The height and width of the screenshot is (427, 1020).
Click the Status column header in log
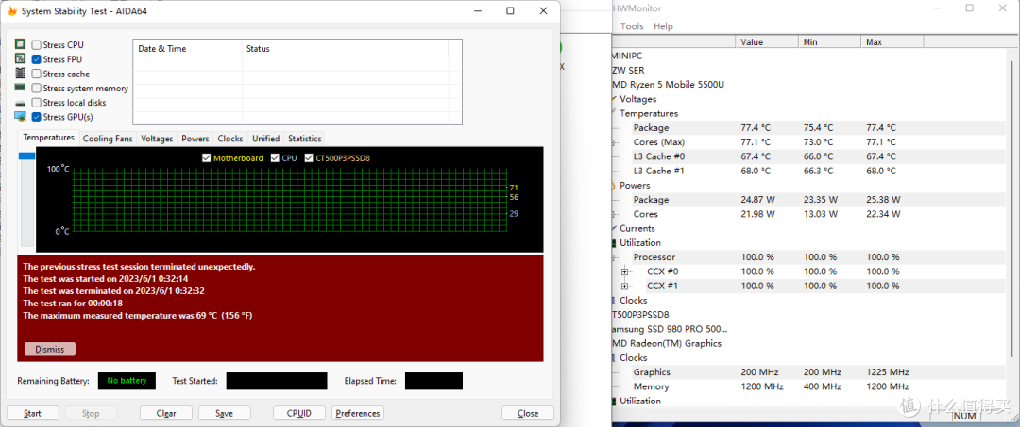coord(345,49)
